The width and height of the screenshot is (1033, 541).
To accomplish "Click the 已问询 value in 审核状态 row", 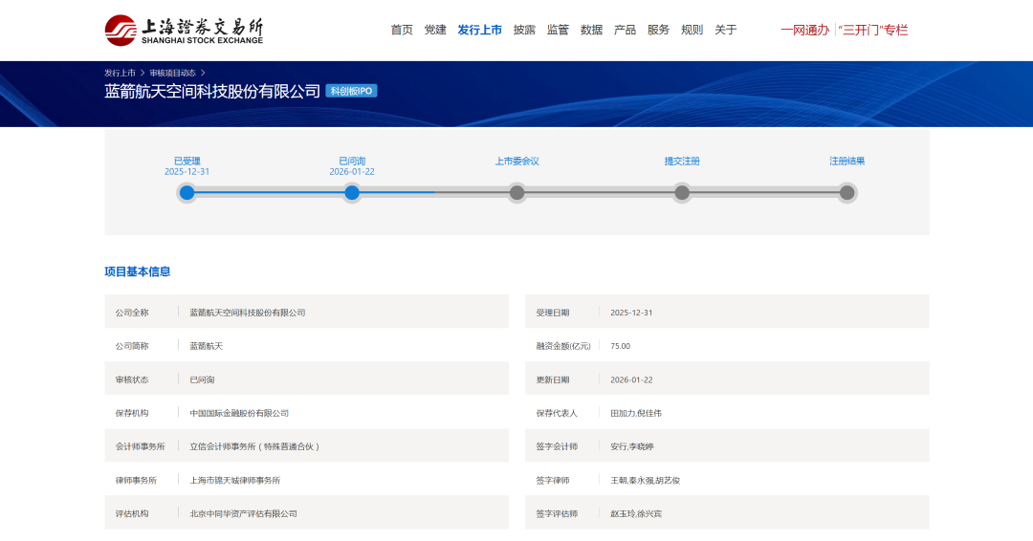I will (202, 379).
